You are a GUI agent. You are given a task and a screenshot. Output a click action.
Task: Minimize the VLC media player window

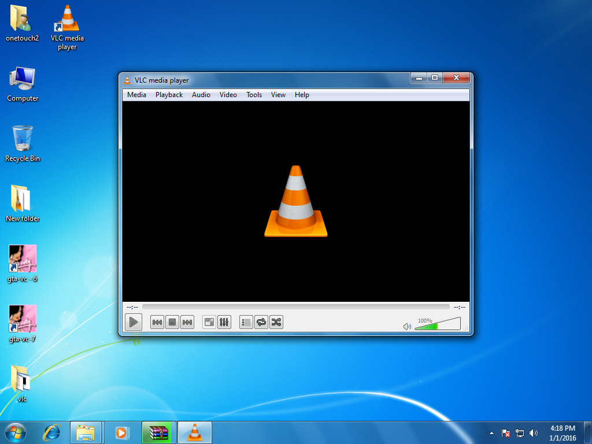click(419, 78)
